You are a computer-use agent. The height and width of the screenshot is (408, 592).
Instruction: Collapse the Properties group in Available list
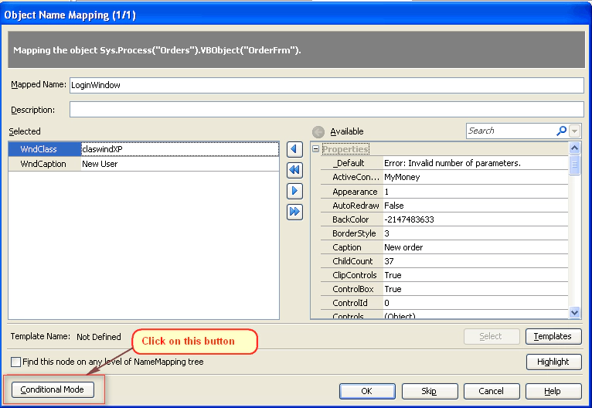(315, 149)
